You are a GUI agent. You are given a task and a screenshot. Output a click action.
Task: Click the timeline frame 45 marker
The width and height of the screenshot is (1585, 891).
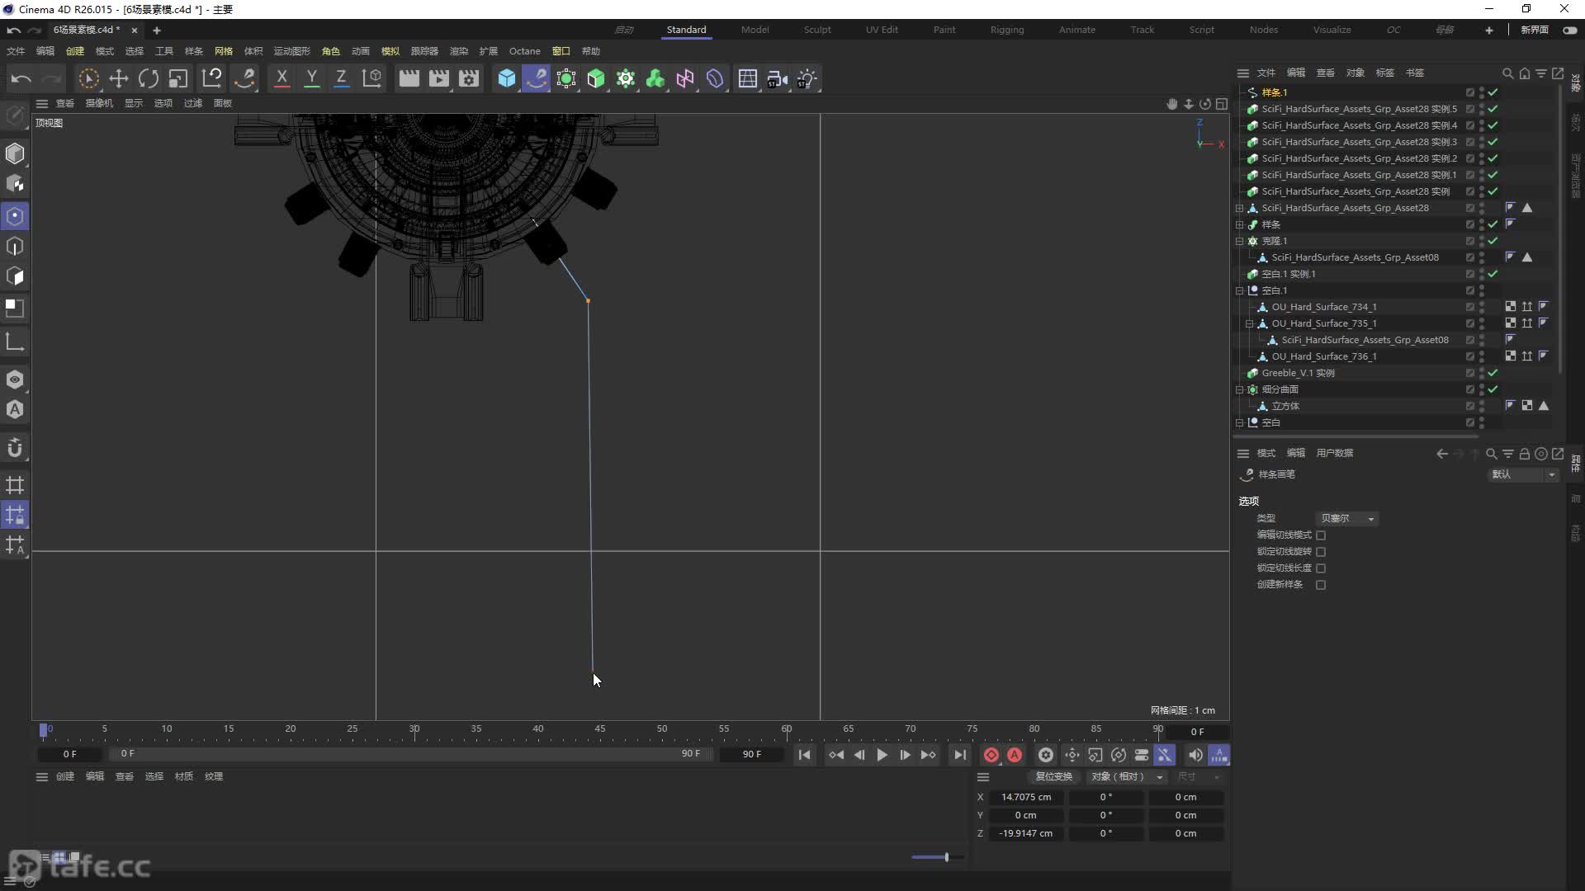click(x=600, y=730)
